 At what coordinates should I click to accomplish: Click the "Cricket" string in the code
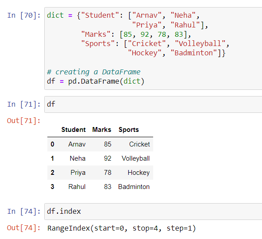point(147,44)
